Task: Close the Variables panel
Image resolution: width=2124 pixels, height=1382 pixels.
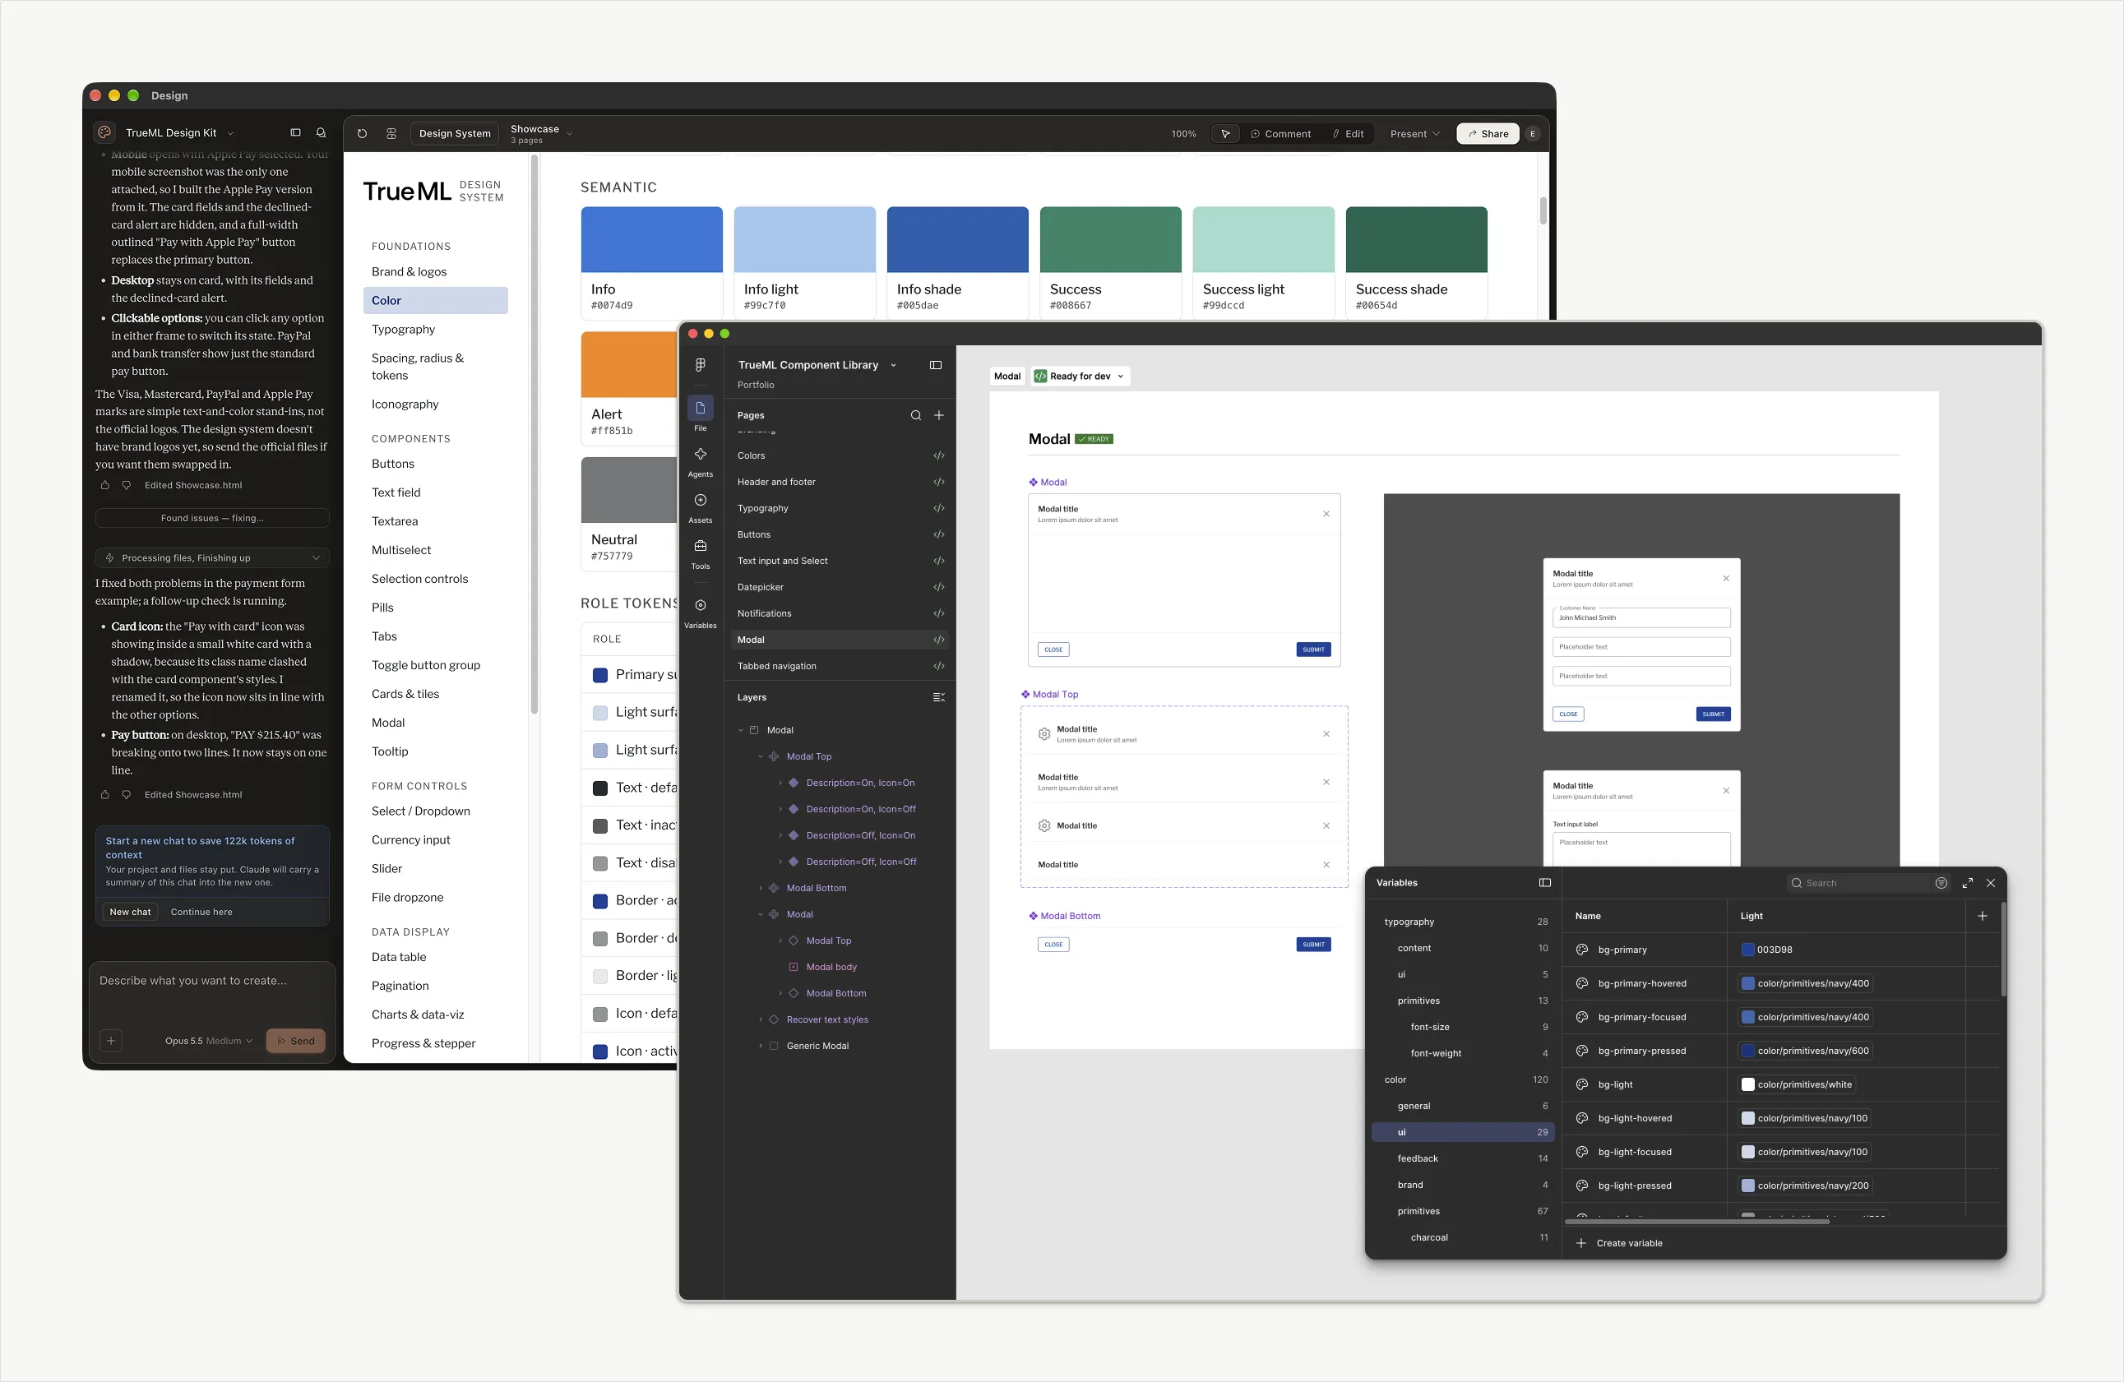Action: pyautogui.click(x=1991, y=882)
